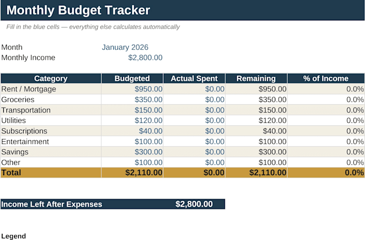The width and height of the screenshot is (365, 240).
Task: Select the Entertainment % of Income cell
Action: [x=326, y=141]
